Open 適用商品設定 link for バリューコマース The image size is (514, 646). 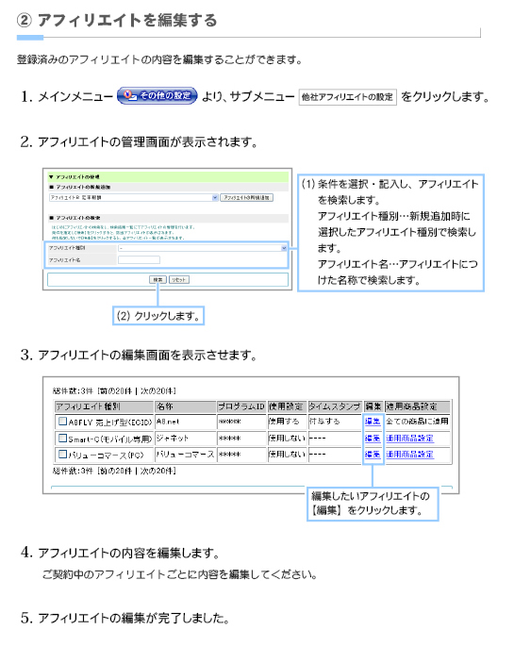pyautogui.click(x=409, y=454)
